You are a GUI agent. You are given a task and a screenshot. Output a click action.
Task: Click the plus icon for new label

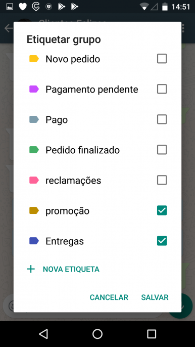point(31,269)
